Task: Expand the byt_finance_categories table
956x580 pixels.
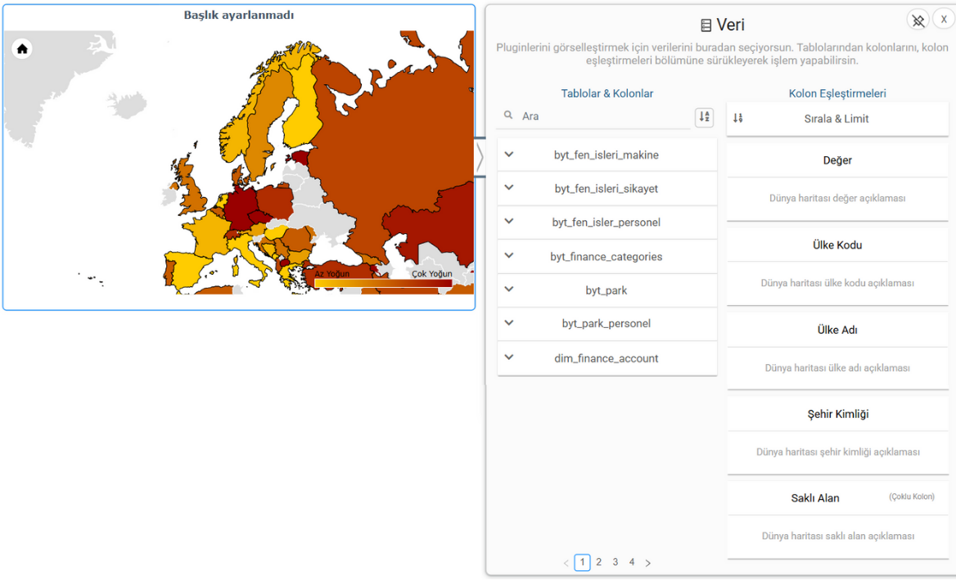Action: point(509,256)
